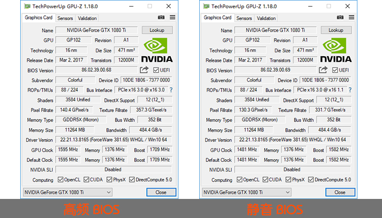382x218 pixels.
Task: Open GPU selector dropdown in left window
Action: click(68, 192)
